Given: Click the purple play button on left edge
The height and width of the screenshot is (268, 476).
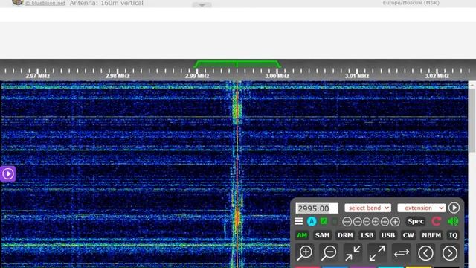Looking at the screenshot, I should click(7, 173).
